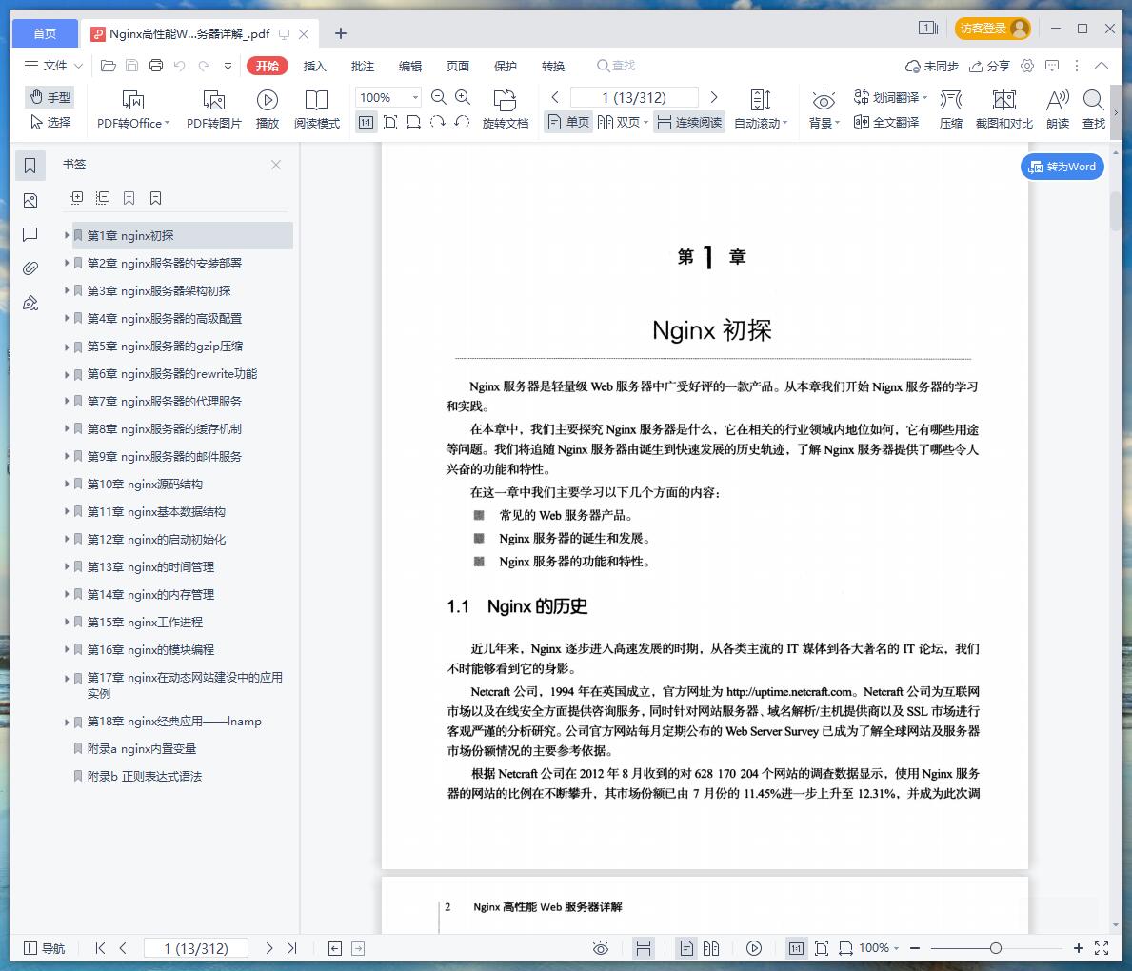Switch to the 转换 ribbon tab
The image size is (1132, 971).
[553, 66]
